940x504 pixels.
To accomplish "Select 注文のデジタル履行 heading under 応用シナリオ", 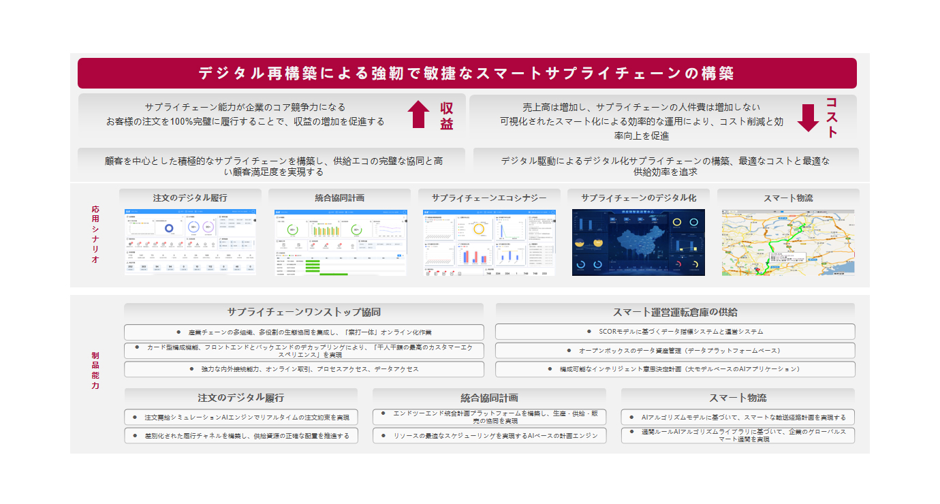I will pyautogui.click(x=190, y=198).
